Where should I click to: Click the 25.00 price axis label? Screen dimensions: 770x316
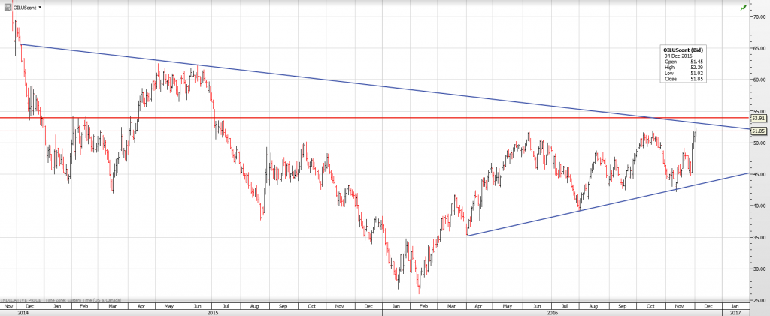[758, 300]
